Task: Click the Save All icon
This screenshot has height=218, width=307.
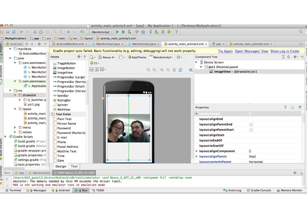Action: point(8,32)
